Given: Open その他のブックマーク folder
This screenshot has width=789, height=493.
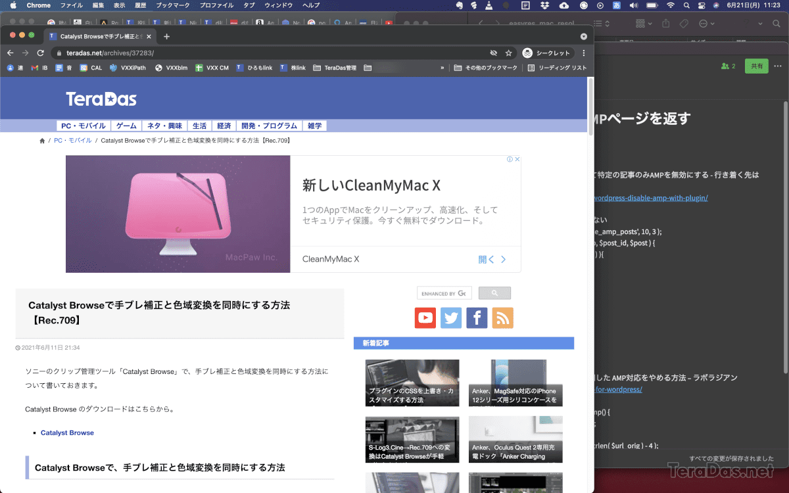Looking at the screenshot, I should point(486,68).
